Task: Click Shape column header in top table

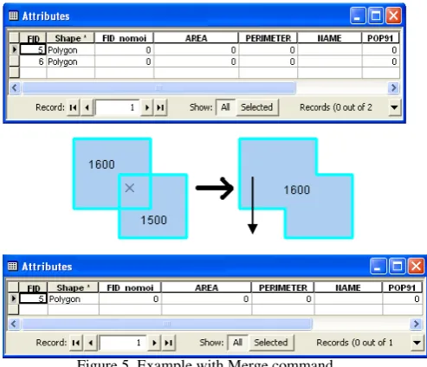Action: [x=70, y=38]
